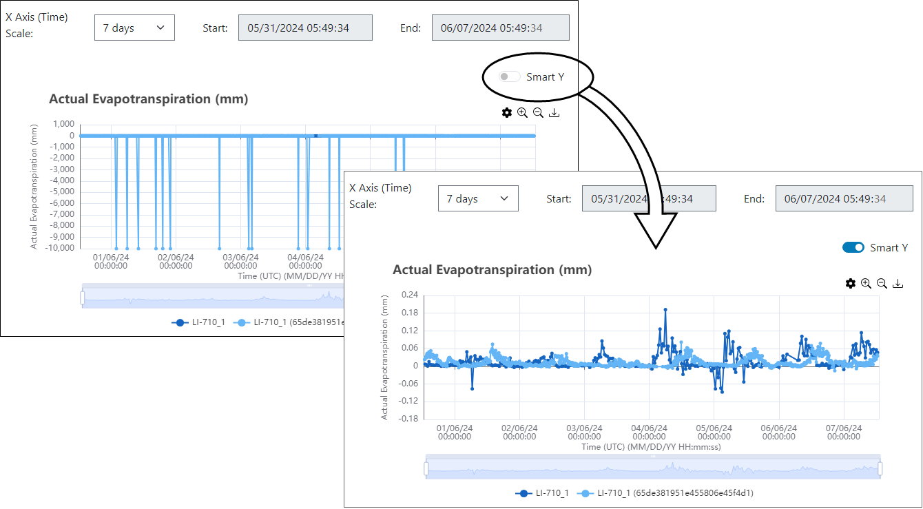923x509 pixels.
Task: Zoom in on back window chart
Action: coord(523,113)
